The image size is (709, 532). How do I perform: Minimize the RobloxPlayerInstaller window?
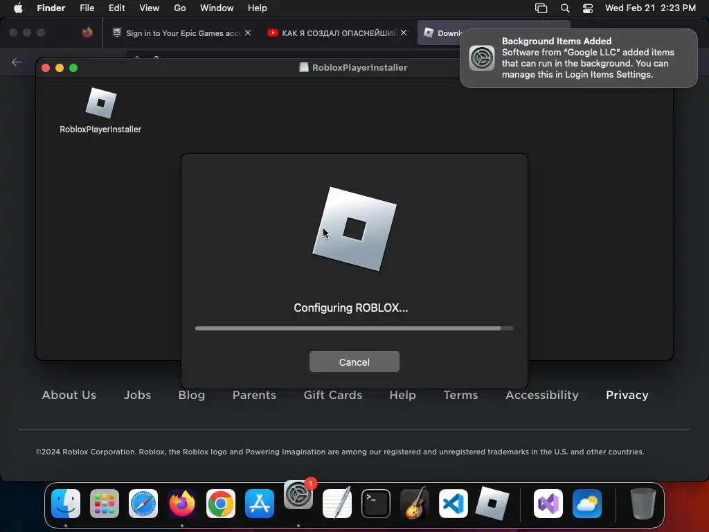click(x=60, y=68)
